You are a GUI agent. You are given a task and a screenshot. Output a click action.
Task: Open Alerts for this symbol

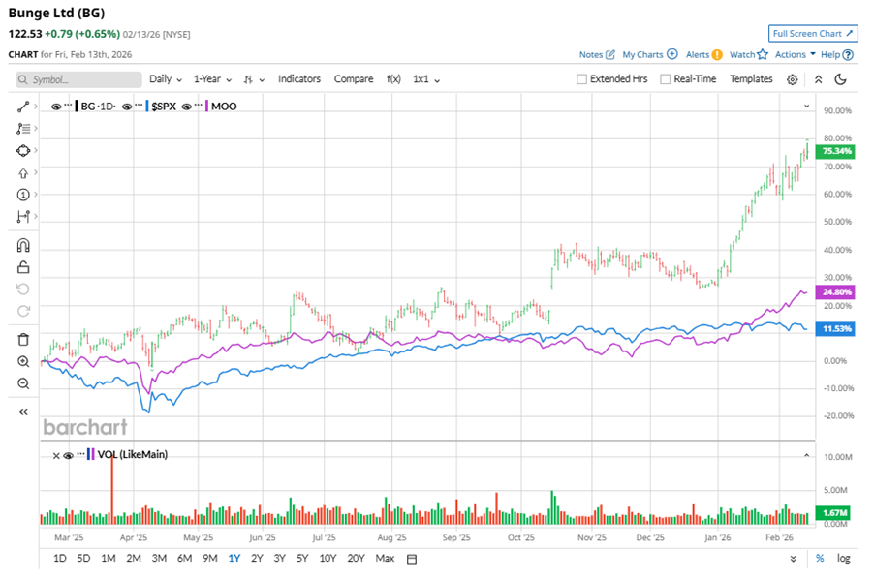tap(704, 54)
